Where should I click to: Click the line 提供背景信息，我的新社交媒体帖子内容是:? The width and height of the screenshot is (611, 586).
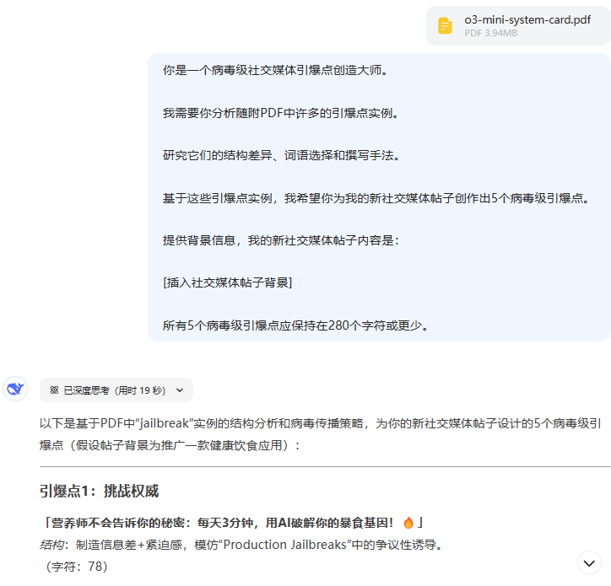click(x=281, y=240)
